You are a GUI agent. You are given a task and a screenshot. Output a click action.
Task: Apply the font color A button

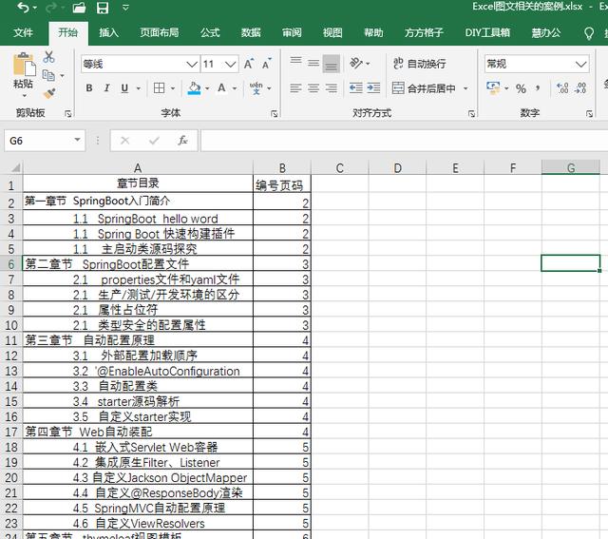pos(221,88)
